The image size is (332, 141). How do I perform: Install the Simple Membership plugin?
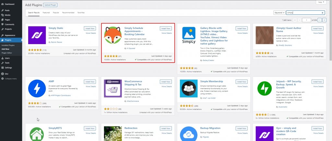pyautogui.click(x=241, y=82)
